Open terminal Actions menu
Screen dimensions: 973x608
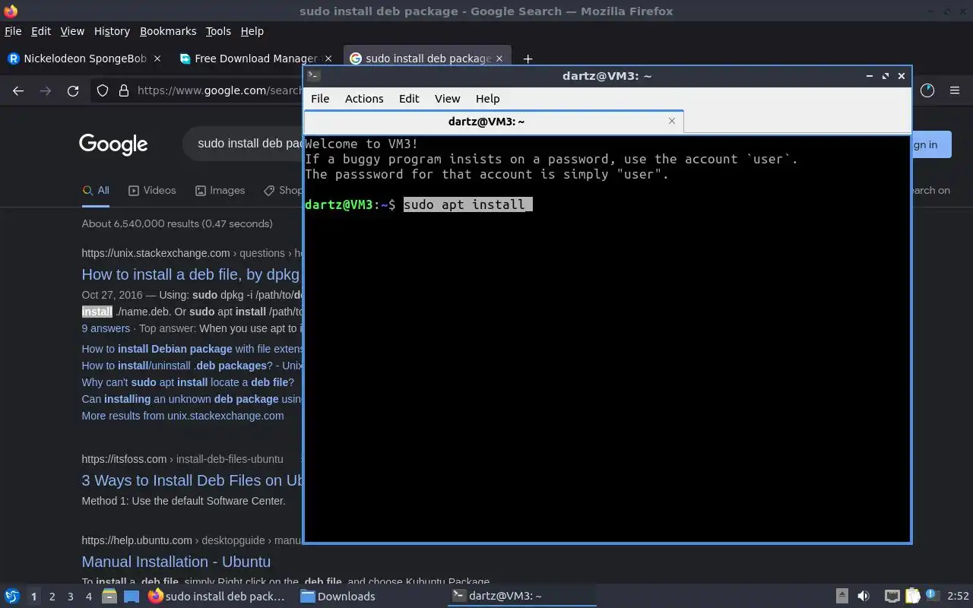(x=364, y=98)
